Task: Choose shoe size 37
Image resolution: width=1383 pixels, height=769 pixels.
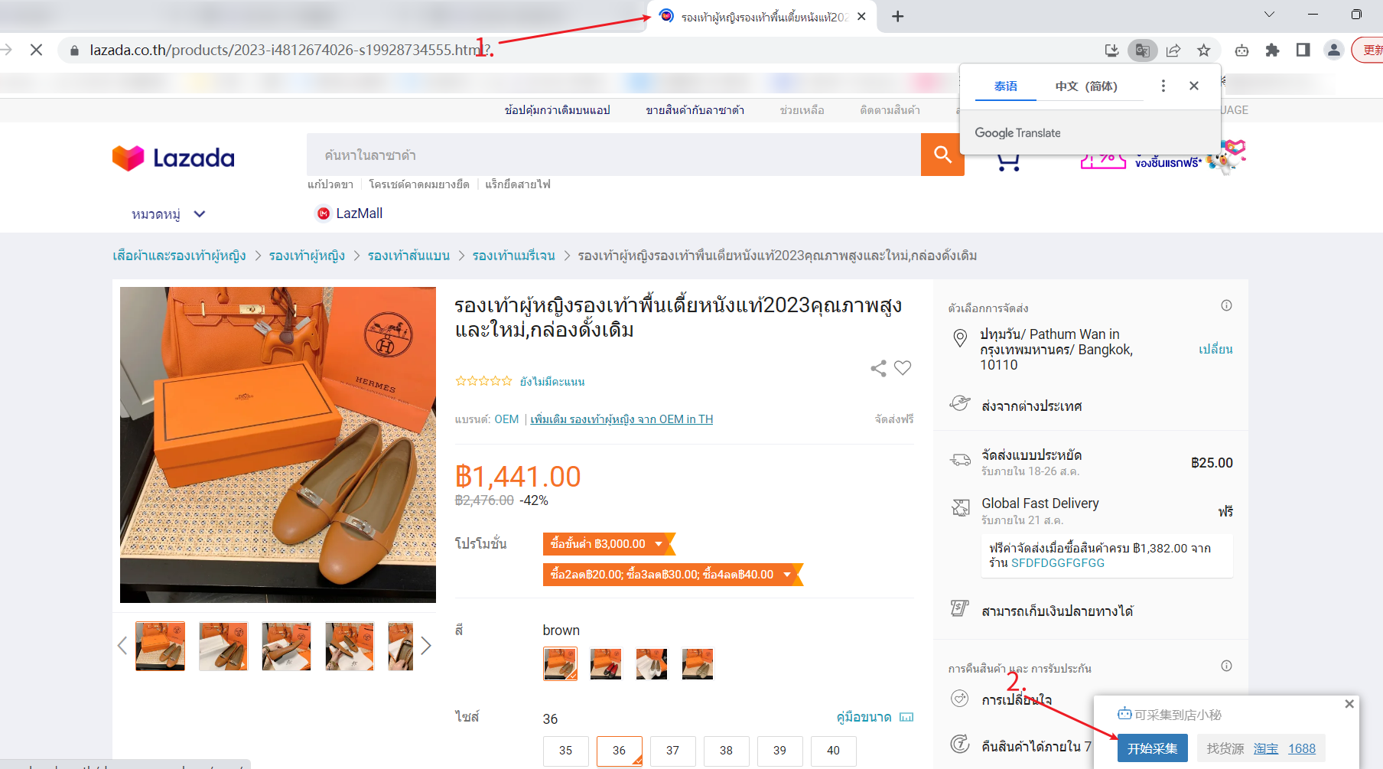Action: (673, 751)
